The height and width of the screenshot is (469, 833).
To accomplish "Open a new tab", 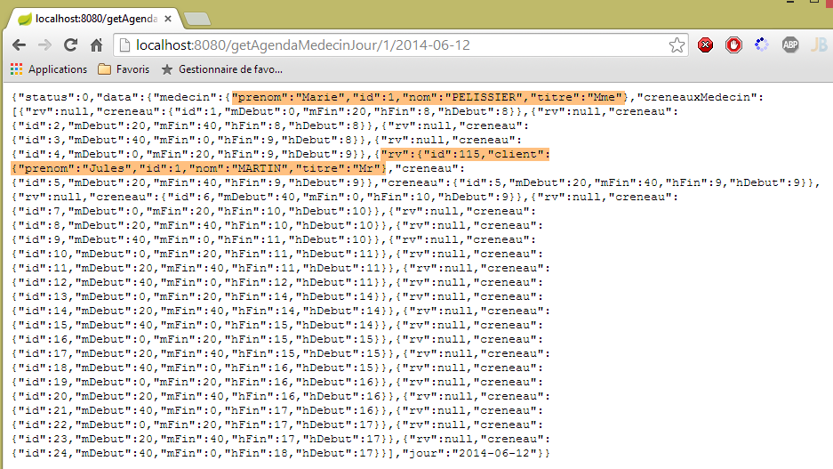I will [x=196, y=18].
